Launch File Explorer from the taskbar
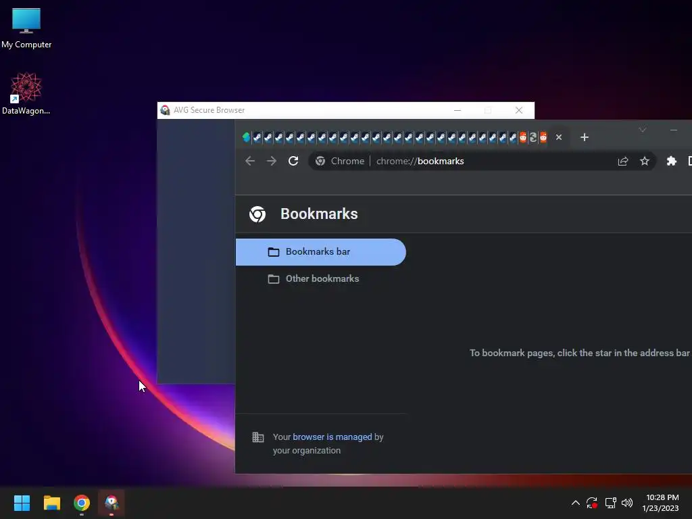 click(x=51, y=503)
